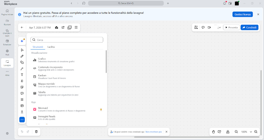Screen dimensions: 264x140
Task: Click Gestisci licenza button
Action: [243, 15]
